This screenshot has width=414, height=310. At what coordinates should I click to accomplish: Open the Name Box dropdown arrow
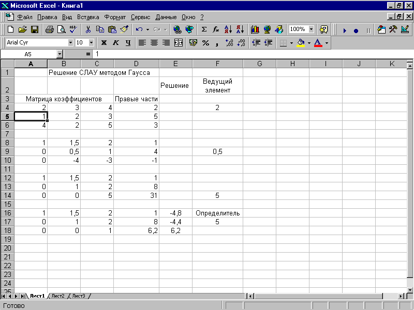point(60,54)
